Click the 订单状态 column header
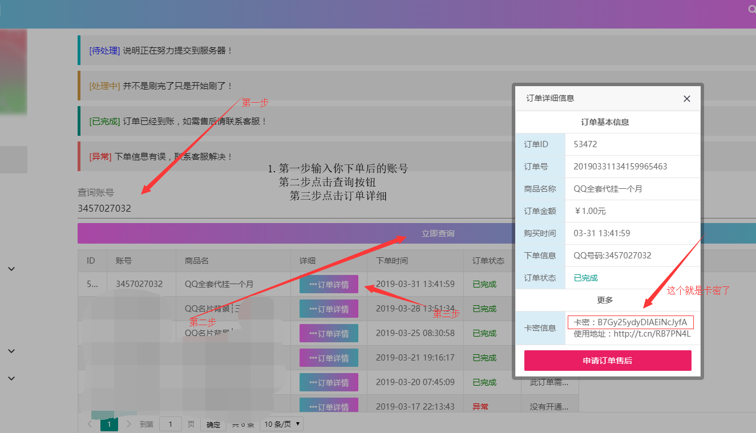This screenshot has height=433, width=756. click(x=488, y=261)
